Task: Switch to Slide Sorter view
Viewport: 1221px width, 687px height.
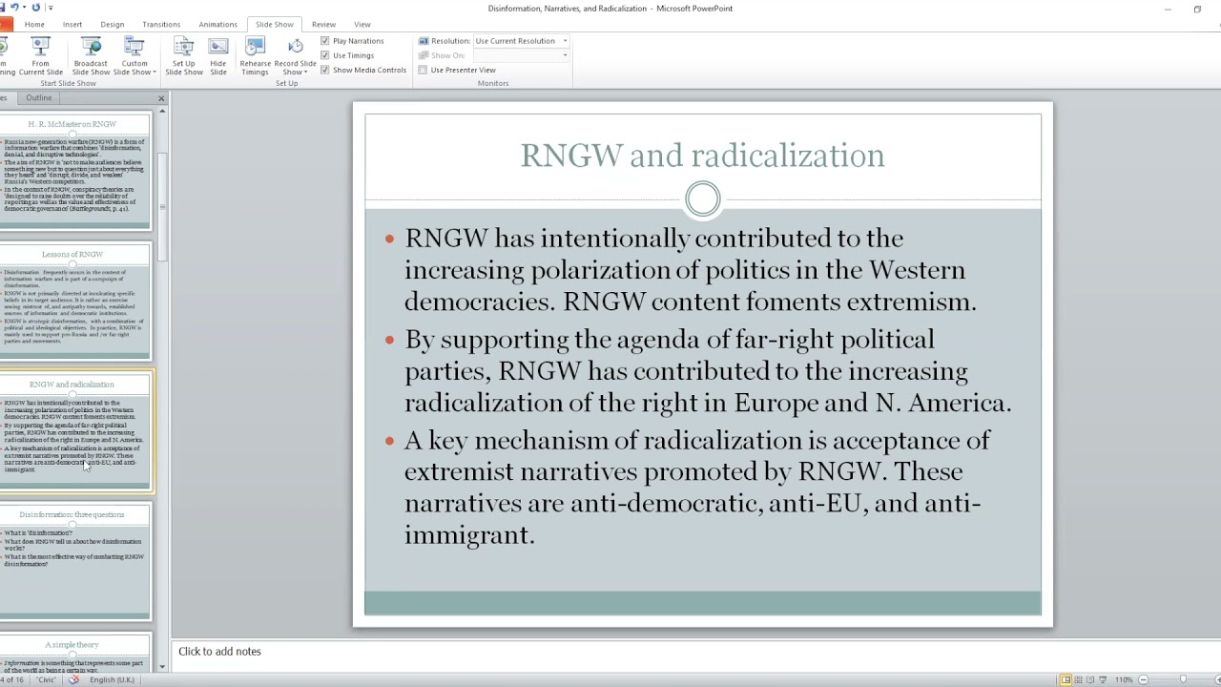Action: [x=1079, y=679]
